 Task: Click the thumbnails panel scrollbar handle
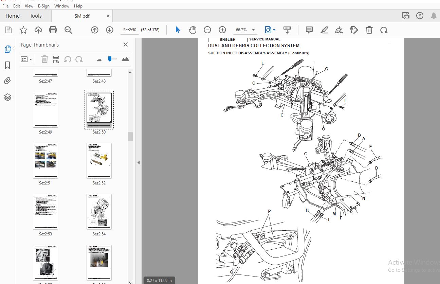(x=130, y=137)
